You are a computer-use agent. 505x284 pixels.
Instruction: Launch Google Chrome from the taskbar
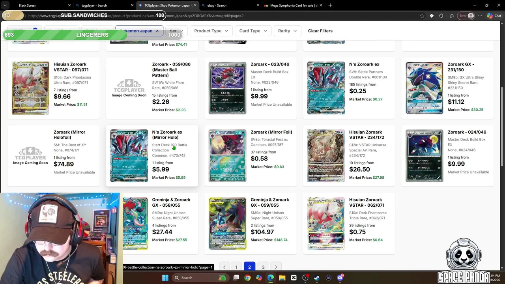click(247, 278)
